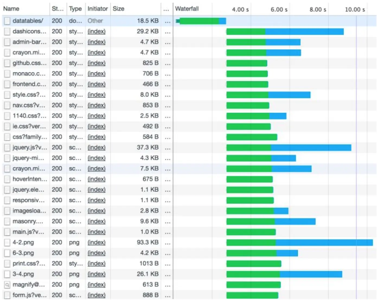This screenshot has height=304, width=377.
Task: Open the (index) initiator link for 6-3.png
Action: pos(96,253)
